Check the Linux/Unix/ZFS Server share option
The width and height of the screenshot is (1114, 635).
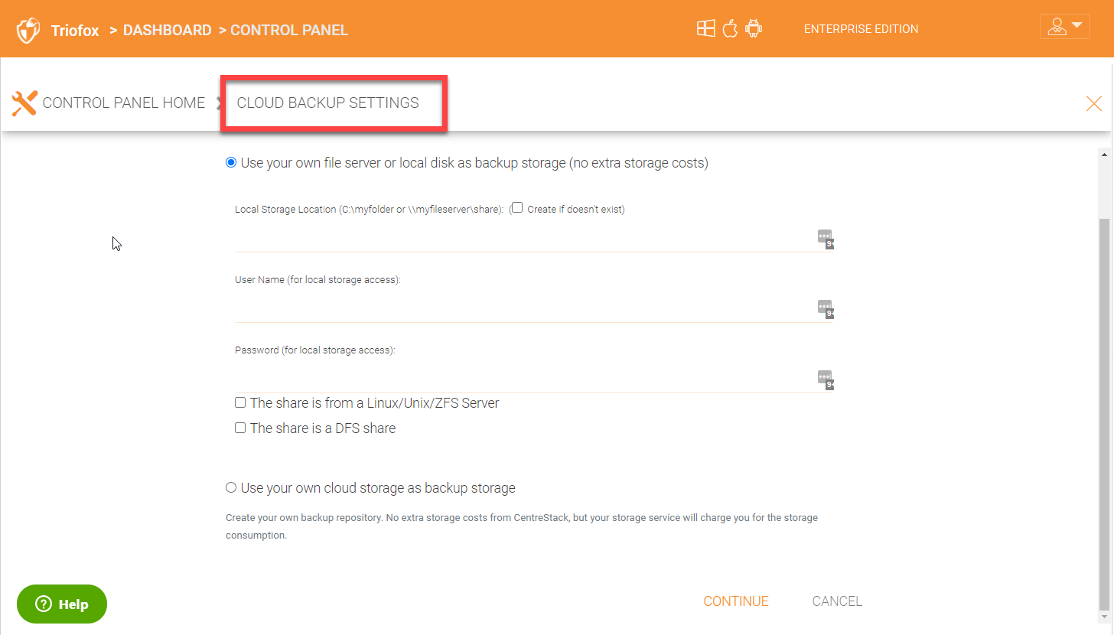click(x=240, y=403)
